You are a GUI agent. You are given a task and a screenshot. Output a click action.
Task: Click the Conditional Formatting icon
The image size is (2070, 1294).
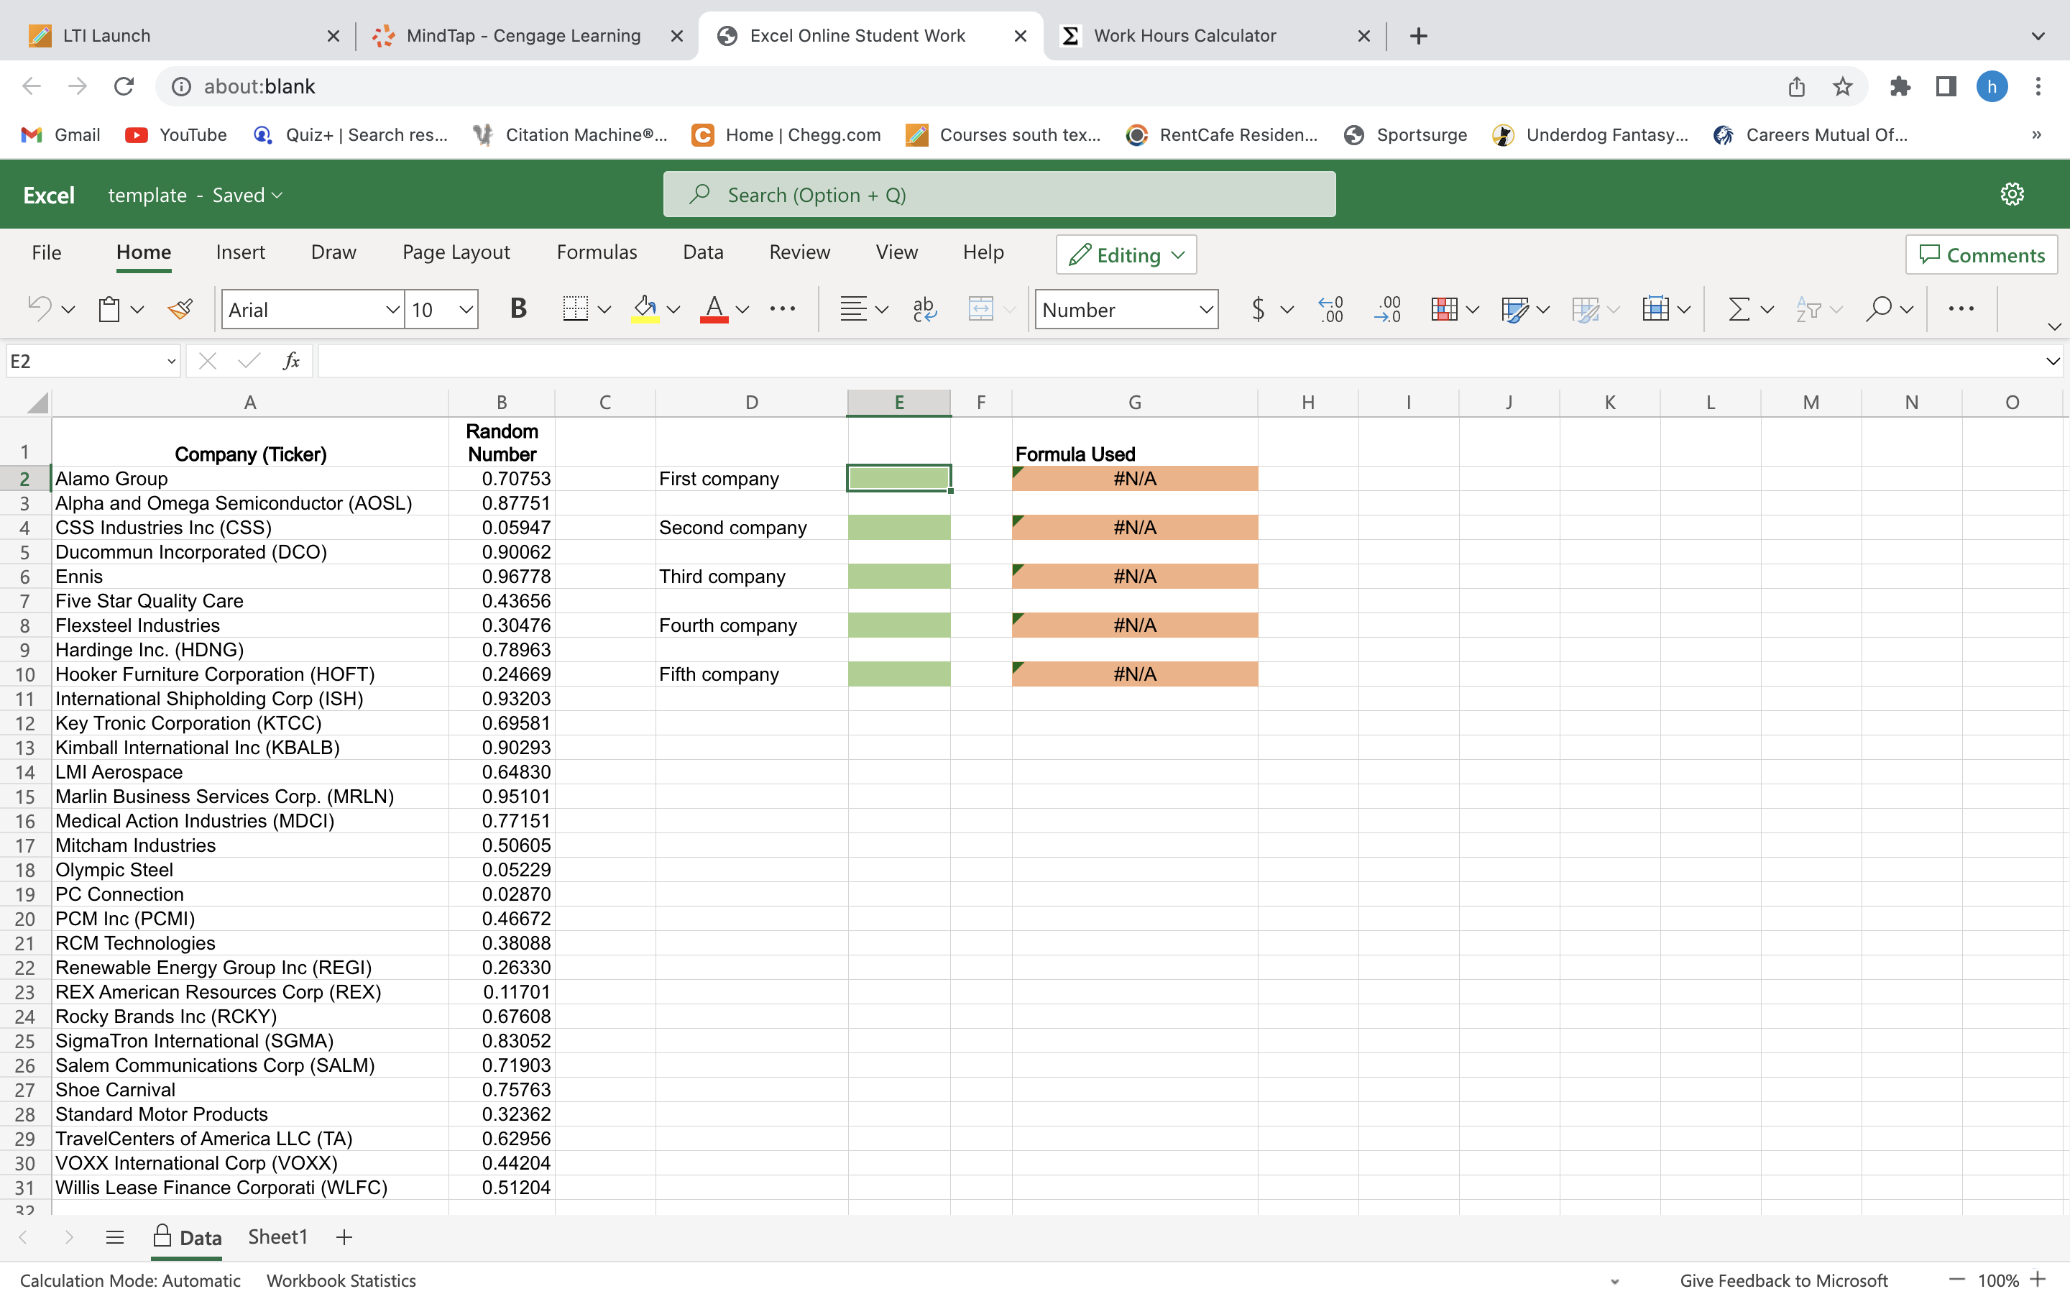pos(1444,309)
